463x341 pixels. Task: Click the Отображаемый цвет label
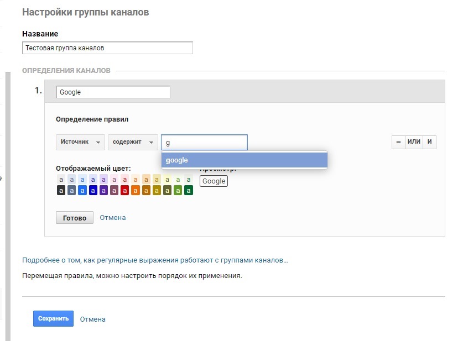pos(93,169)
